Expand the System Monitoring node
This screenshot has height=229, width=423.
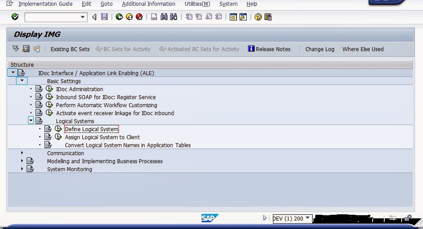(22, 169)
